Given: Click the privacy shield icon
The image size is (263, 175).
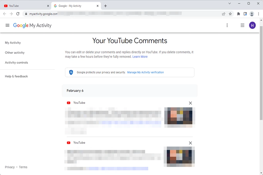Looking at the screenshot, I should coord(71,72).
